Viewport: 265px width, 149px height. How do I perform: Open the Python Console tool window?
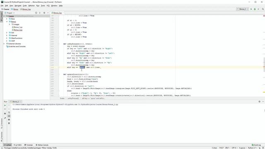pos(42,145)
